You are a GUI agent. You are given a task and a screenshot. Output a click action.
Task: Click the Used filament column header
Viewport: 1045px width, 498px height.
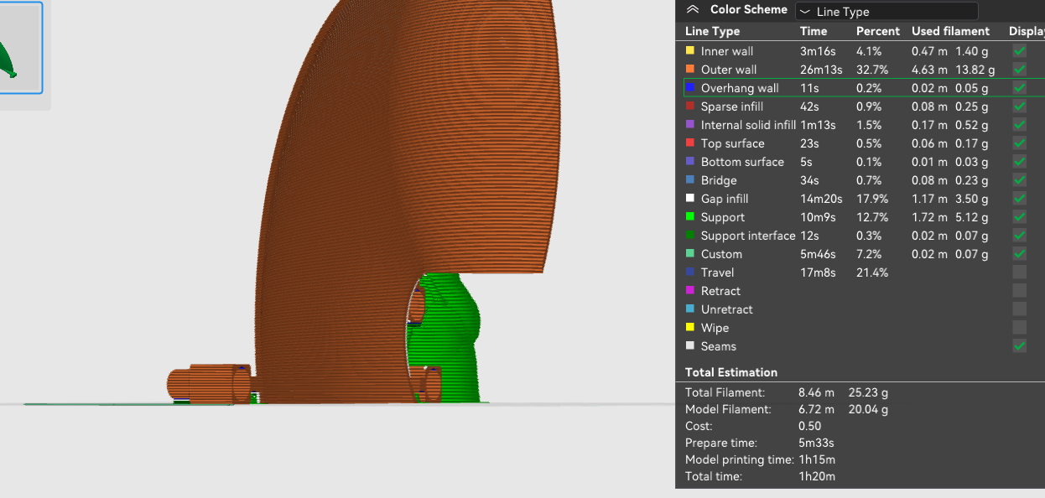[950, 31]
